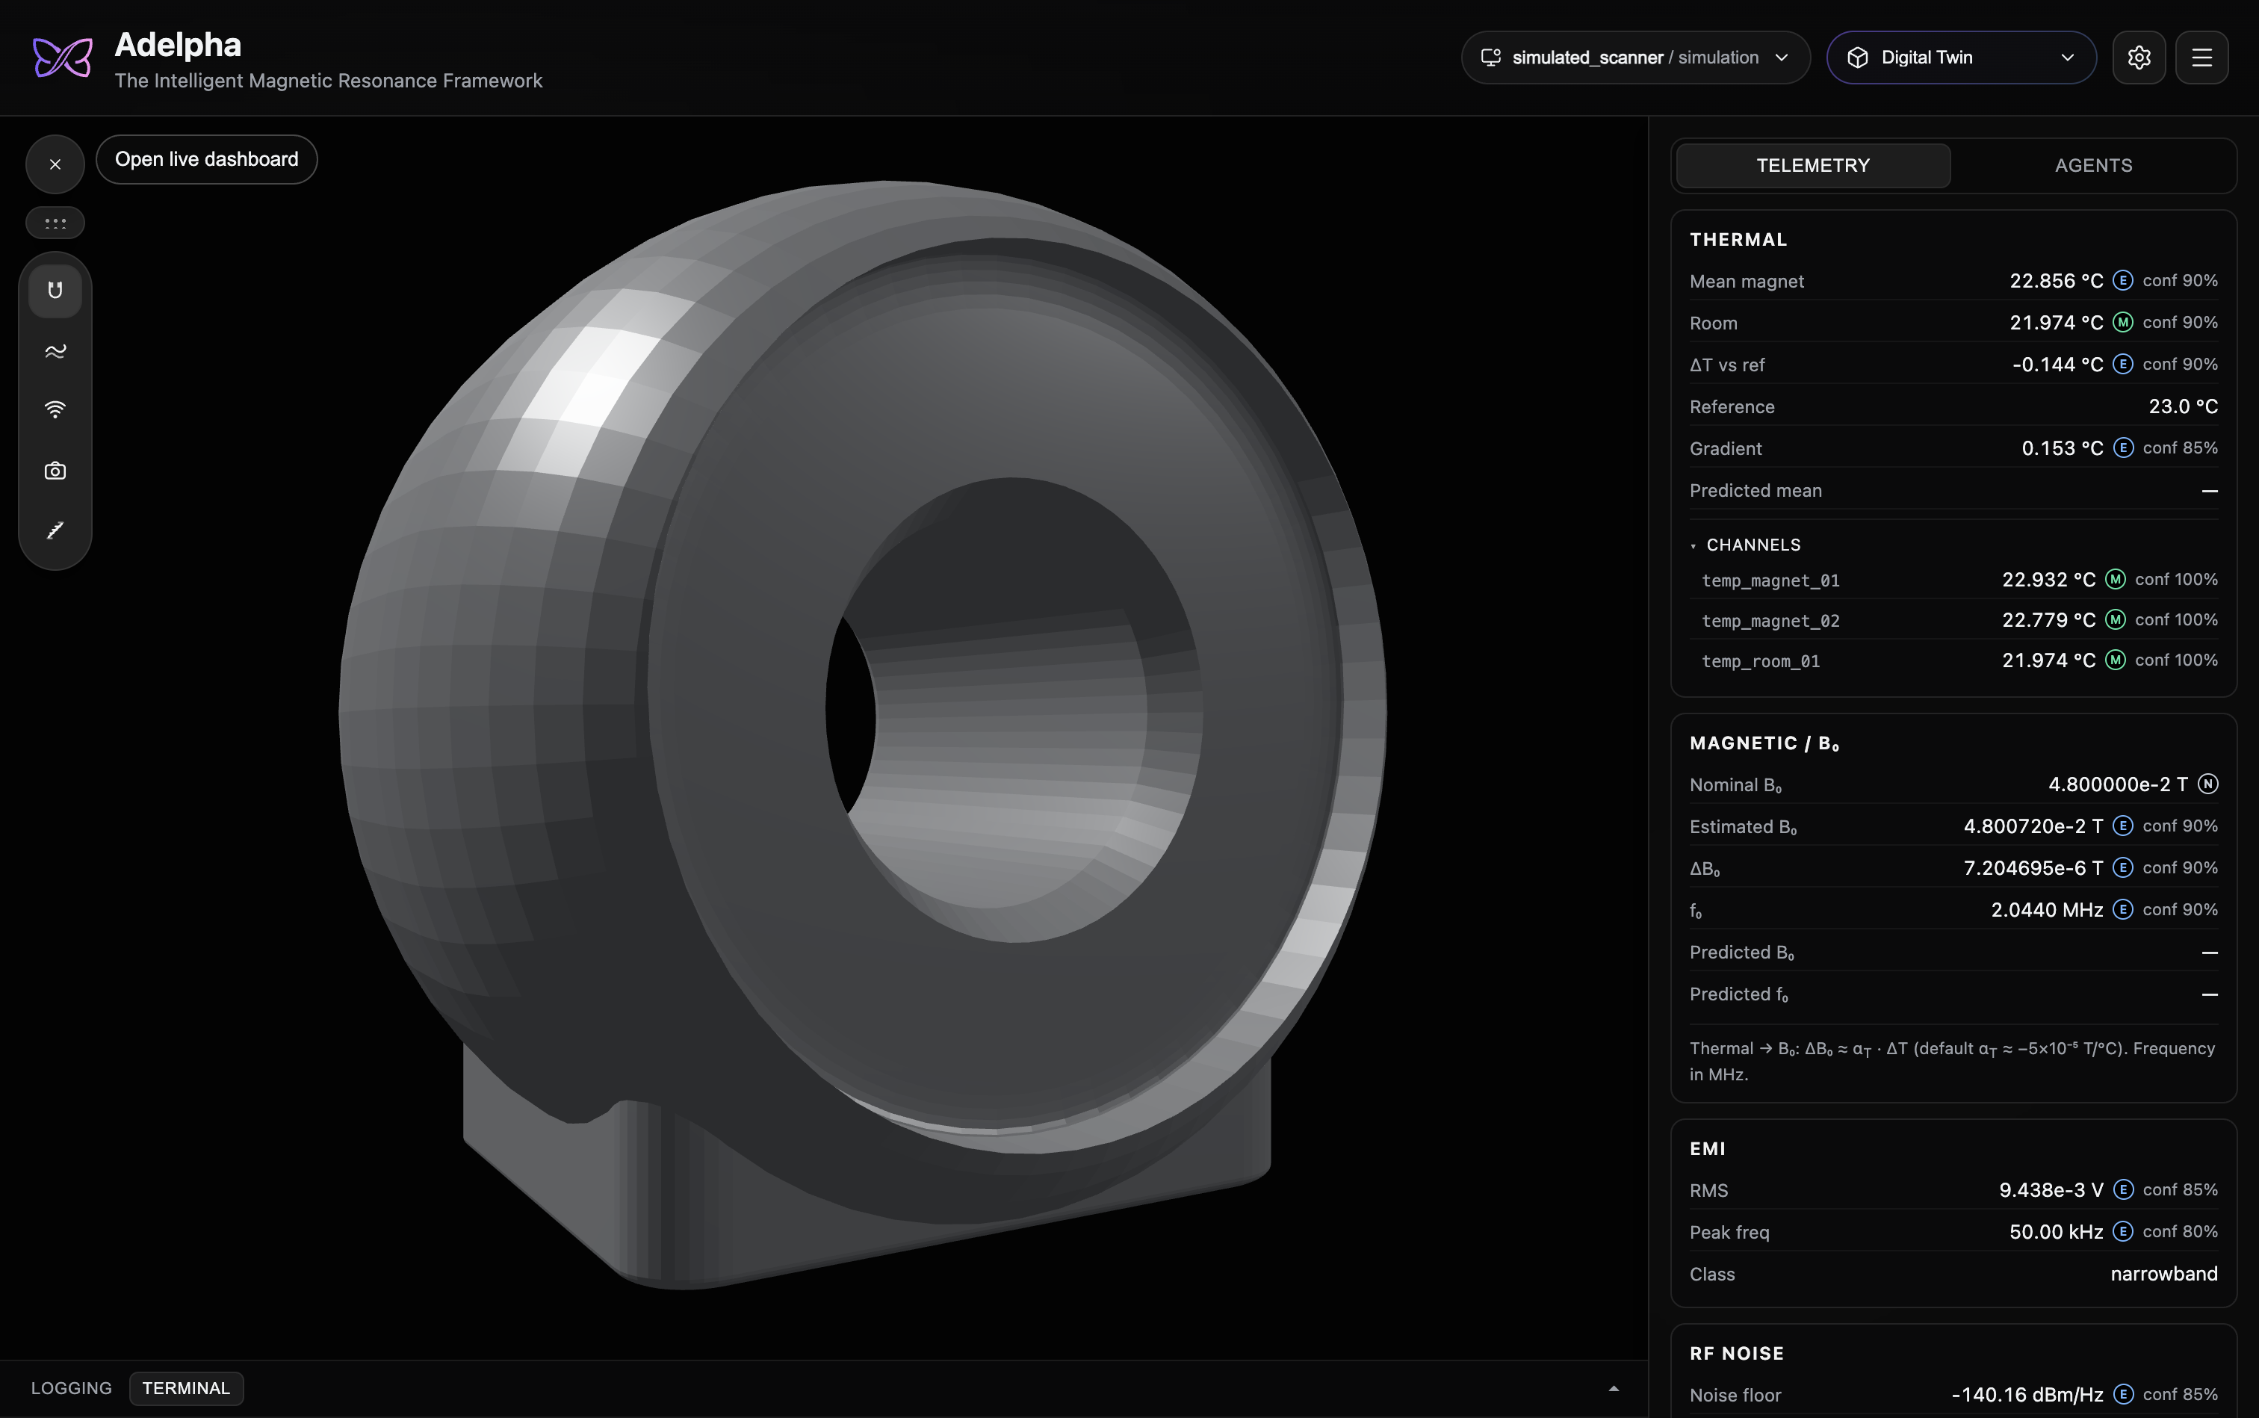Click the monitor icon beside simulated_scanner
2259x1418 pixels.
point(1491,58)
